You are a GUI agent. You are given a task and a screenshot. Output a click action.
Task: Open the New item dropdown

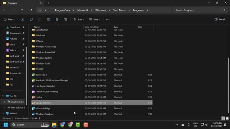point(9,19)
